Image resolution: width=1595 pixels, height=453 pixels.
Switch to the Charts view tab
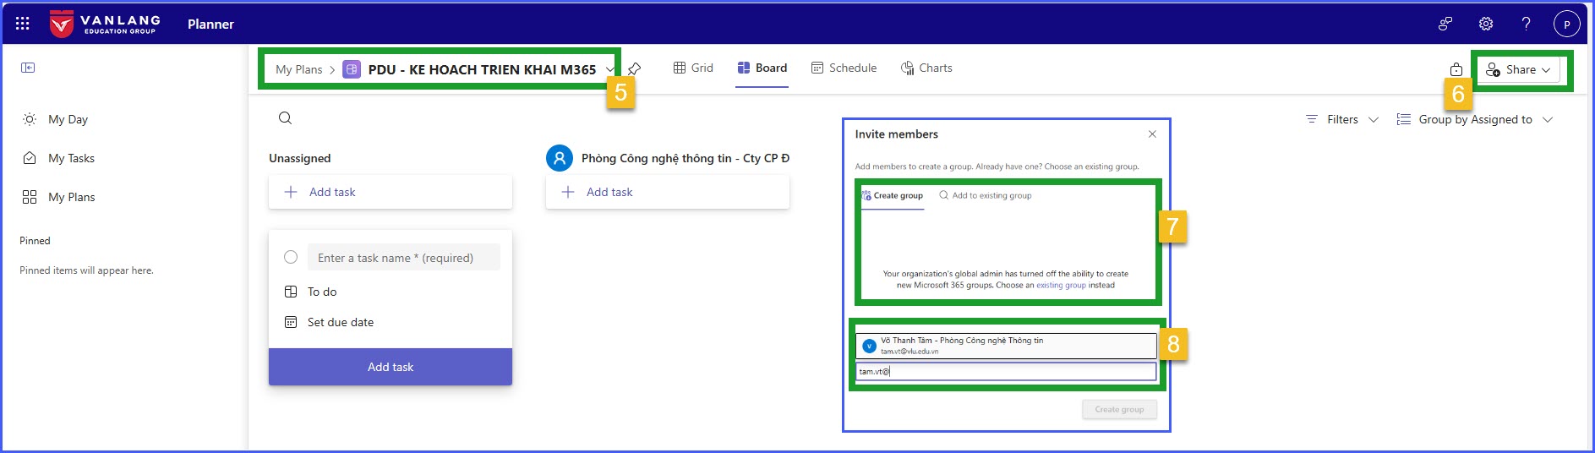pyautogui.click(x=926, y=68)
